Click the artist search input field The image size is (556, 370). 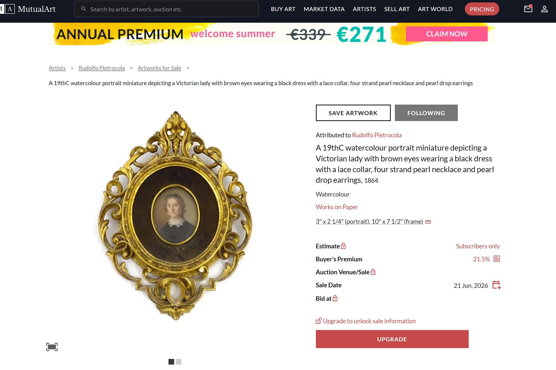166,9
